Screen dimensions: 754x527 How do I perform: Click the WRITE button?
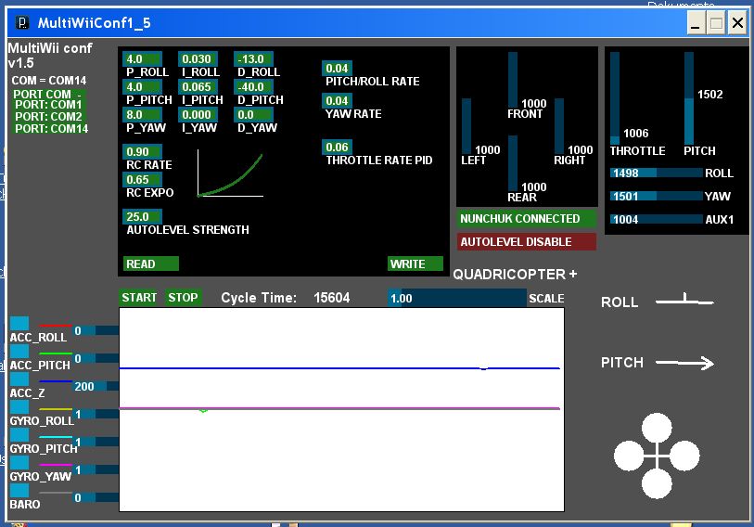click(x=415, y=263)
